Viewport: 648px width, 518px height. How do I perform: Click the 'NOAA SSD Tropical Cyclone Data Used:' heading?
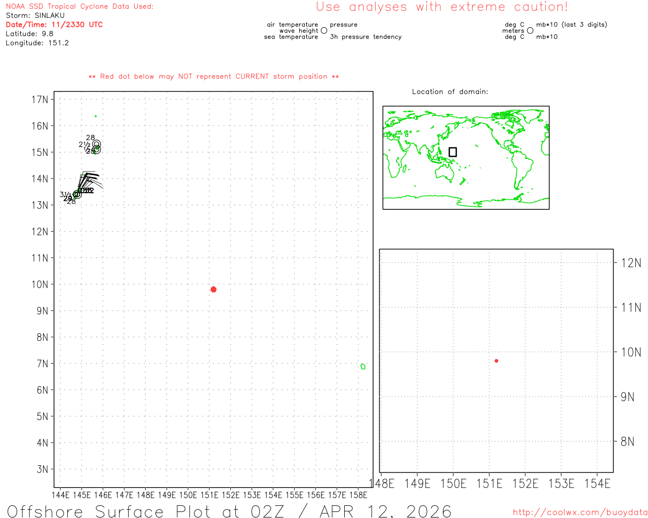(x=79, y=7)
